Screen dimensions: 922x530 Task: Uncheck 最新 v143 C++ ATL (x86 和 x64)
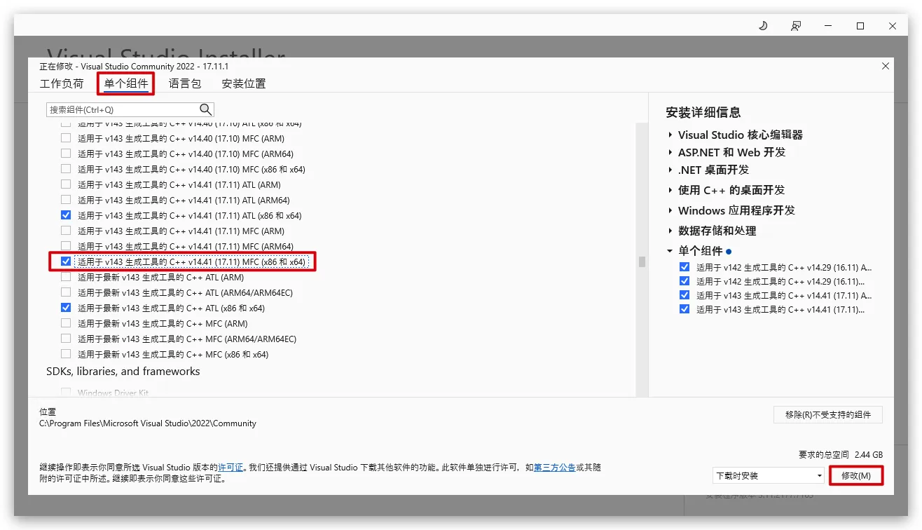[66, 308]
